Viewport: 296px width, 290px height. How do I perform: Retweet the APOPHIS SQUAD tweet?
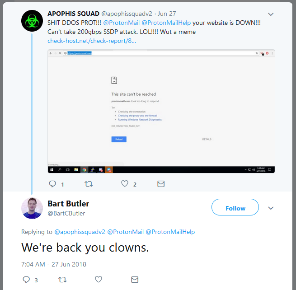point(89,184)
